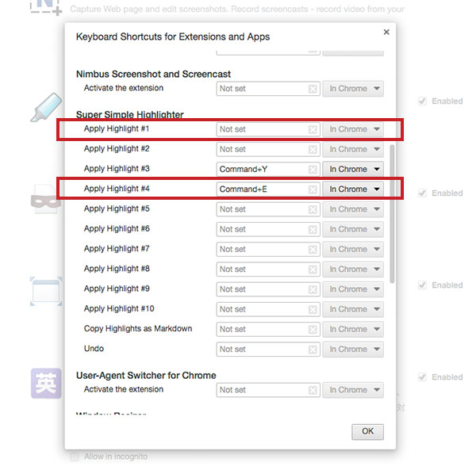Viewport: 476px width, 474px height.
Task: Click the Nimbus extension icon behind dialog
Action: pyautogui.click(x=46, y=7)
